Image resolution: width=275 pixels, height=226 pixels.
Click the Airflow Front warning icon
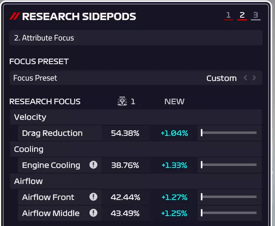coord(93,197)
